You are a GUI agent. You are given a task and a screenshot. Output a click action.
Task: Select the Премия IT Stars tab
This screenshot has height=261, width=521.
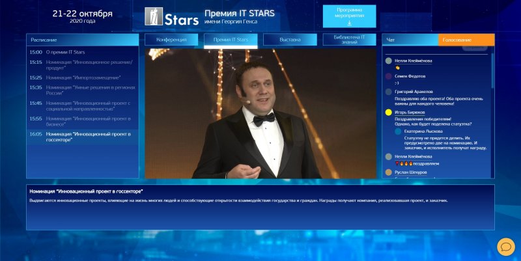point(231,40)
